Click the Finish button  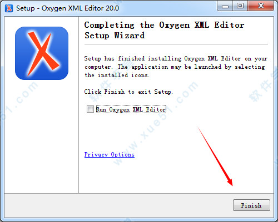(x=251, y=205)
